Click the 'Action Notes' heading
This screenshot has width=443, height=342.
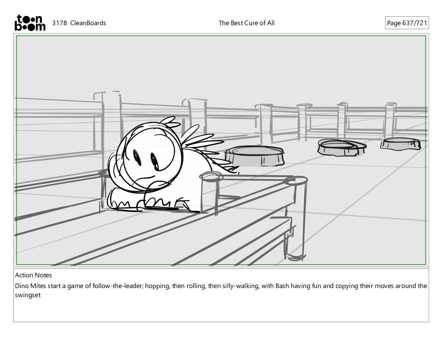(x=33, y=275)
